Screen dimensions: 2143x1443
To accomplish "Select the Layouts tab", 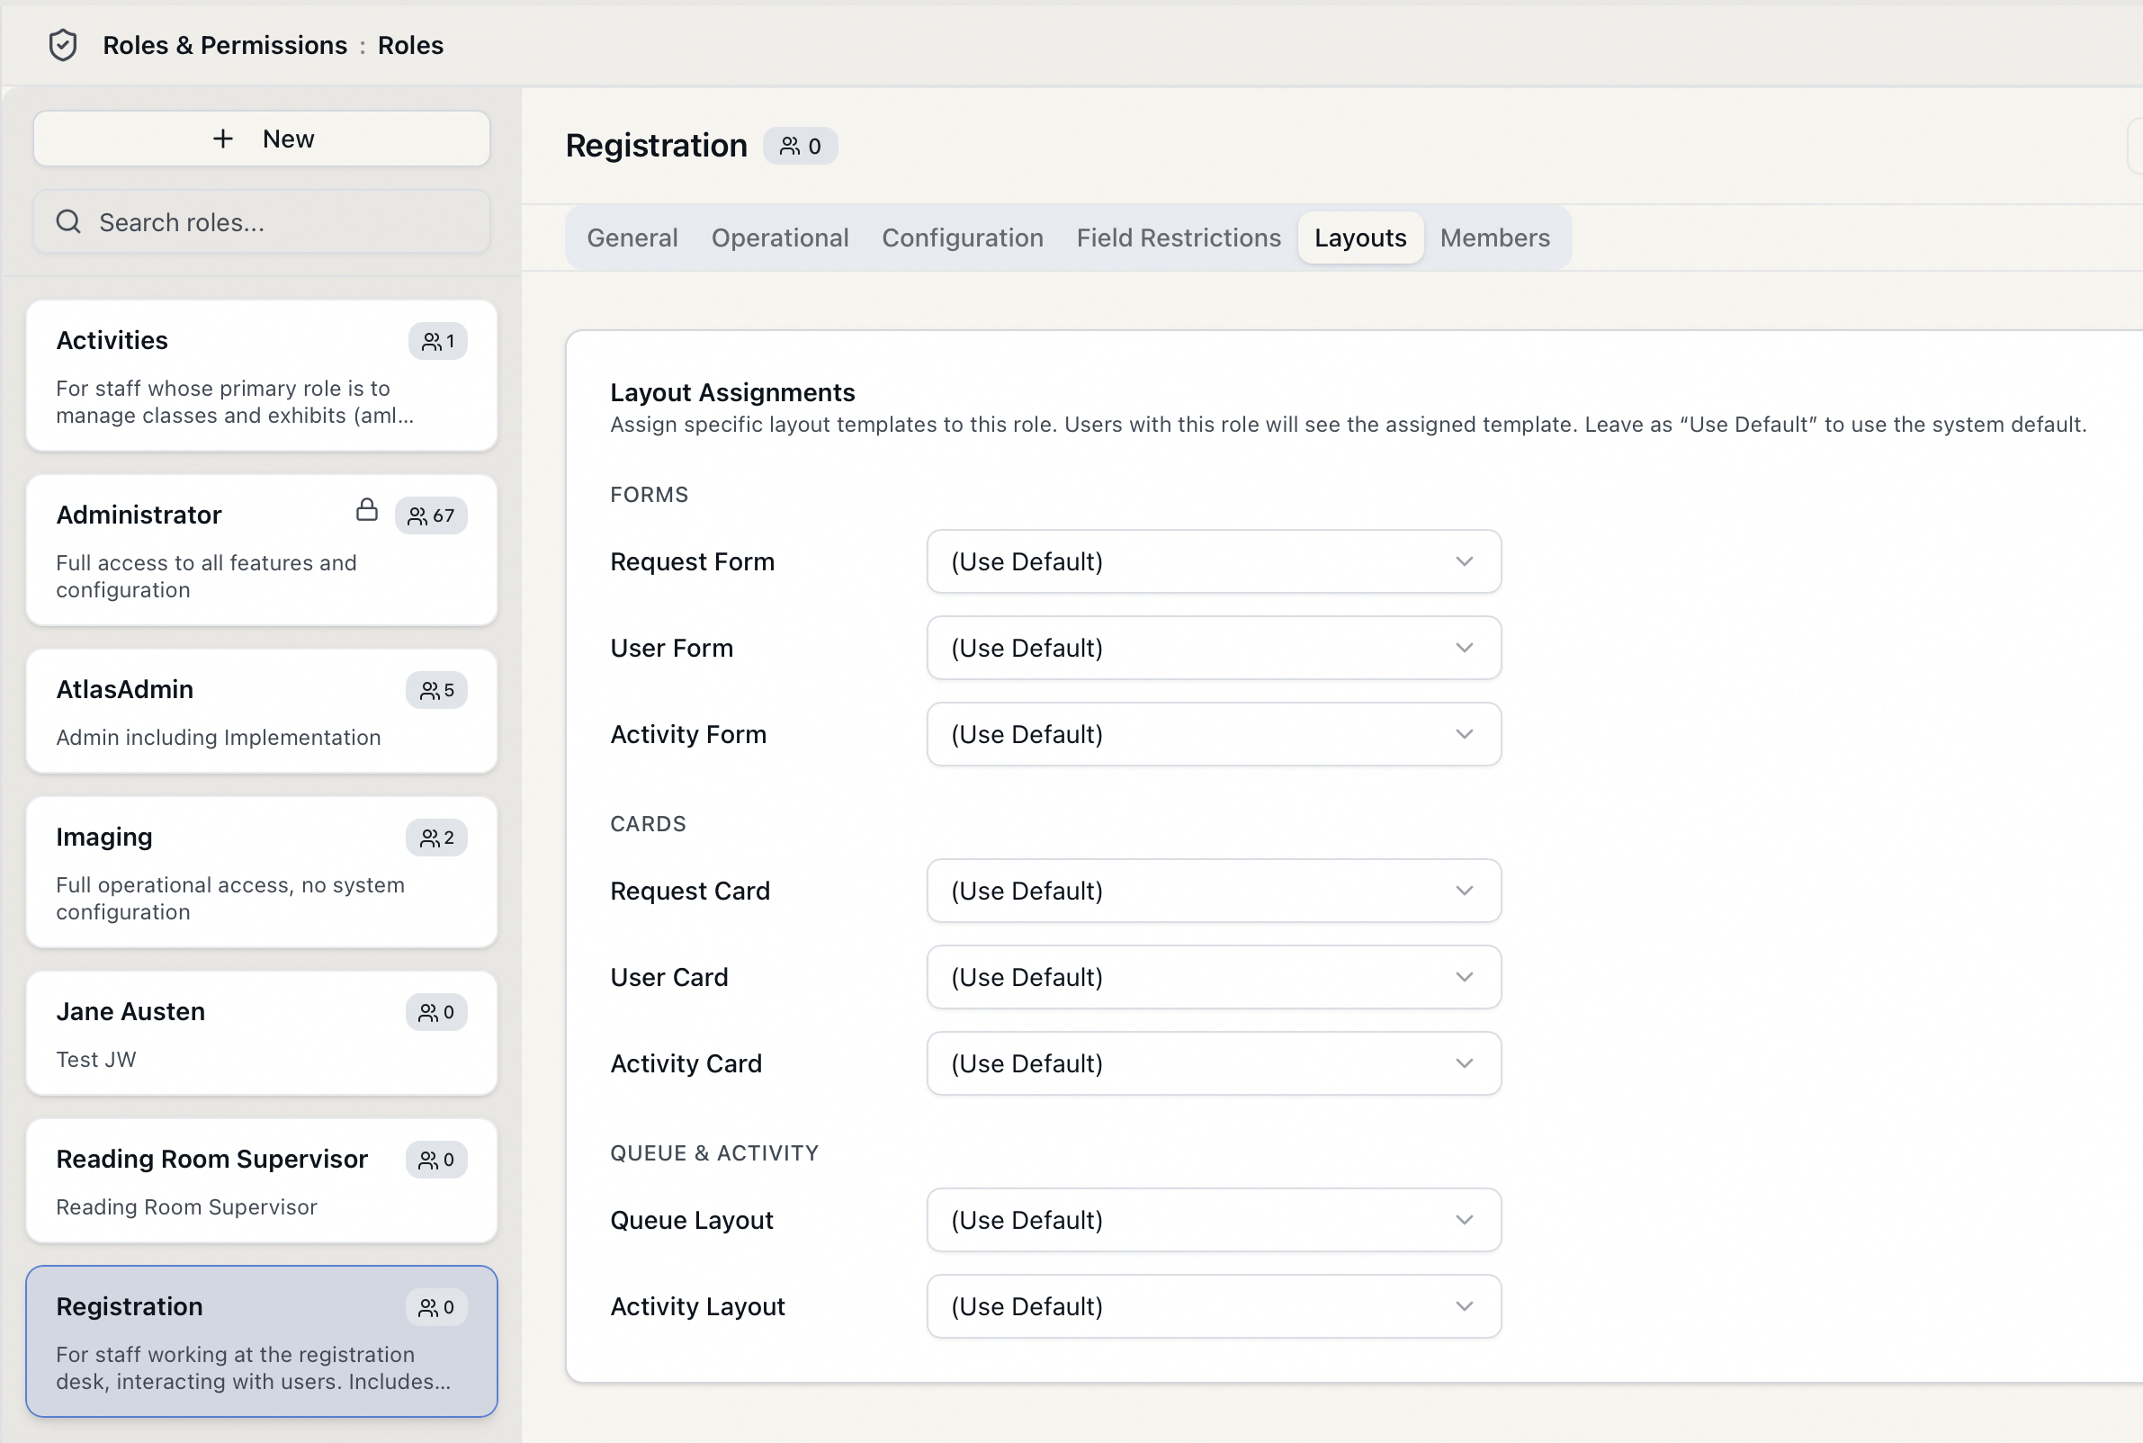I will click(1360, 238).
